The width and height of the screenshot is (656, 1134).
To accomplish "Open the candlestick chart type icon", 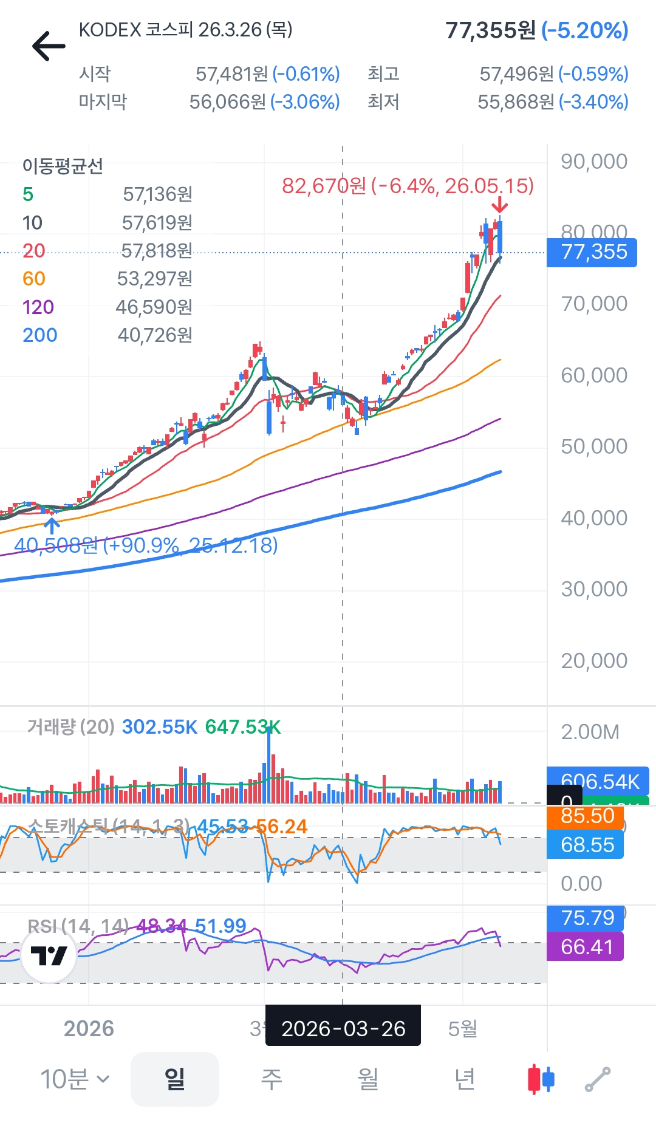I will [x=541, y=1079].
